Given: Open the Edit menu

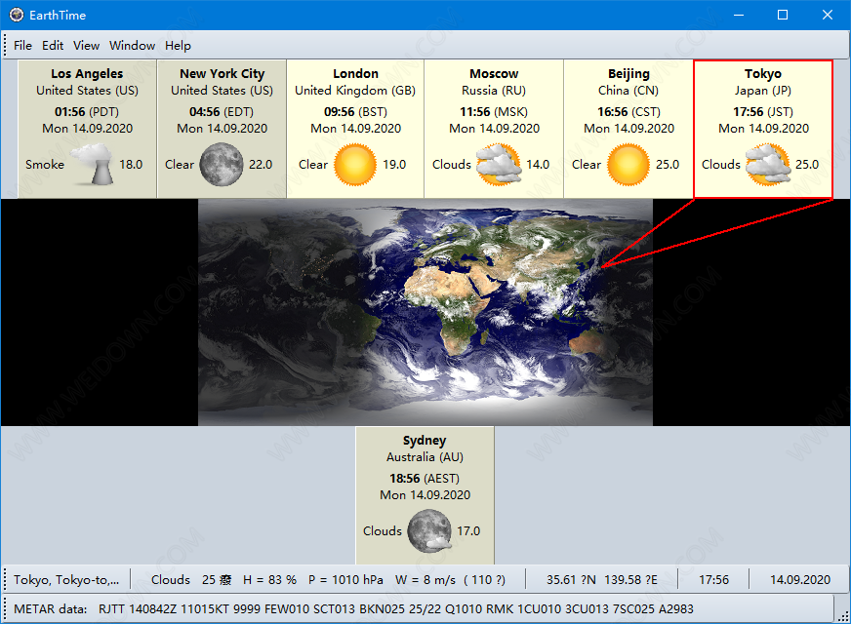Looking at the screenshot, I should coord(53,46).
